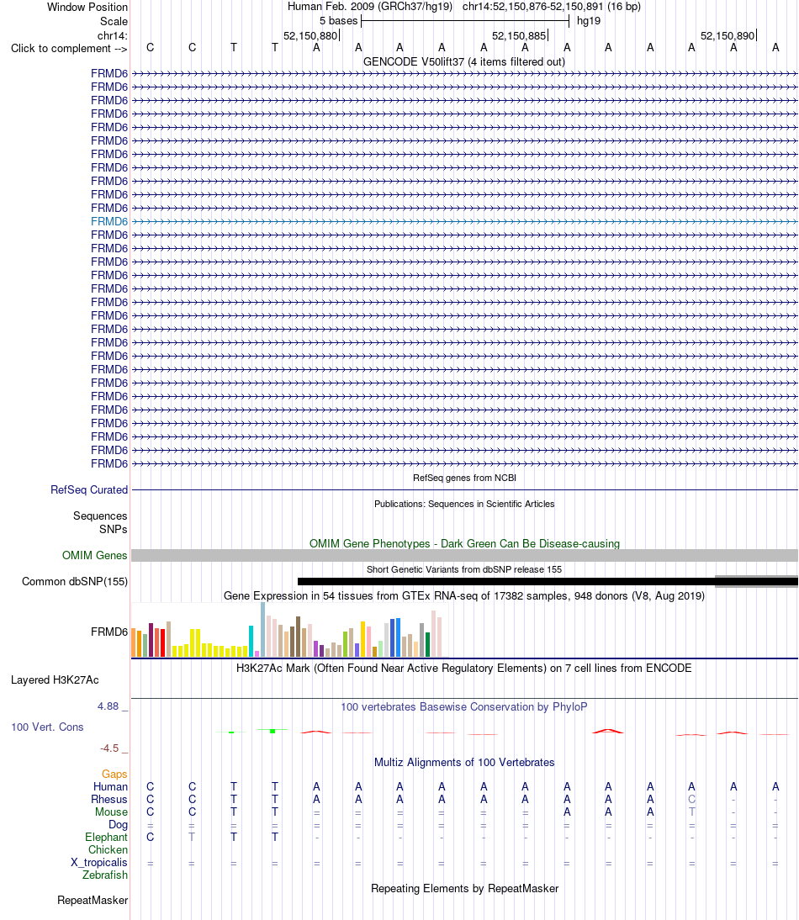Click the Repeating Elements by RepeatMasker title
This screenshot has width=799, height=920.
point(464,888)
